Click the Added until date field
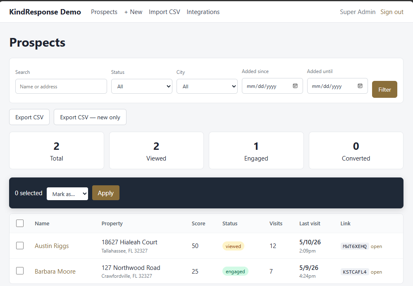 pos(337,86)
